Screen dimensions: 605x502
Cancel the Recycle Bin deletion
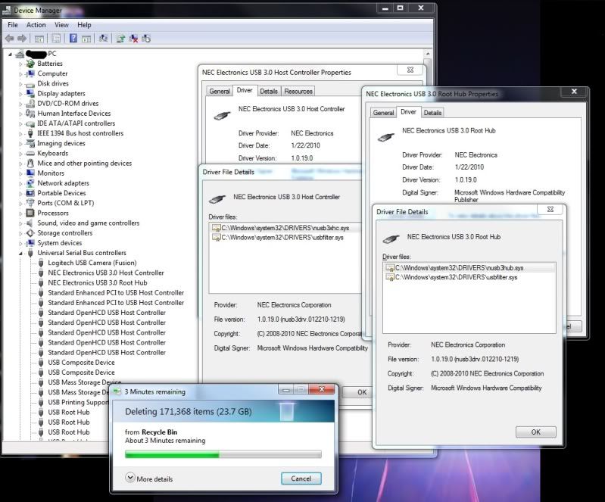(x=301, y=479)
